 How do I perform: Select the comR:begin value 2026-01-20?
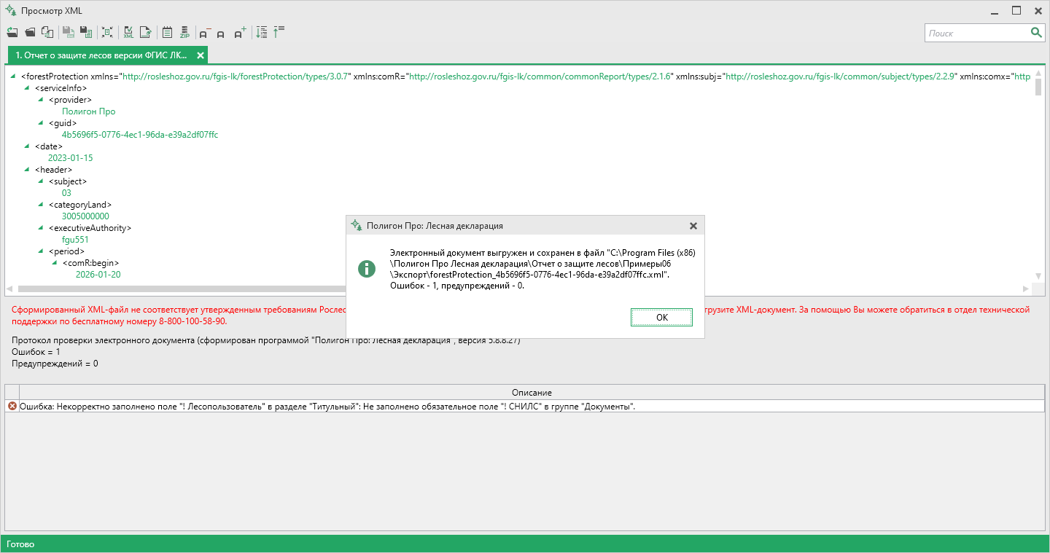[98, 275]
